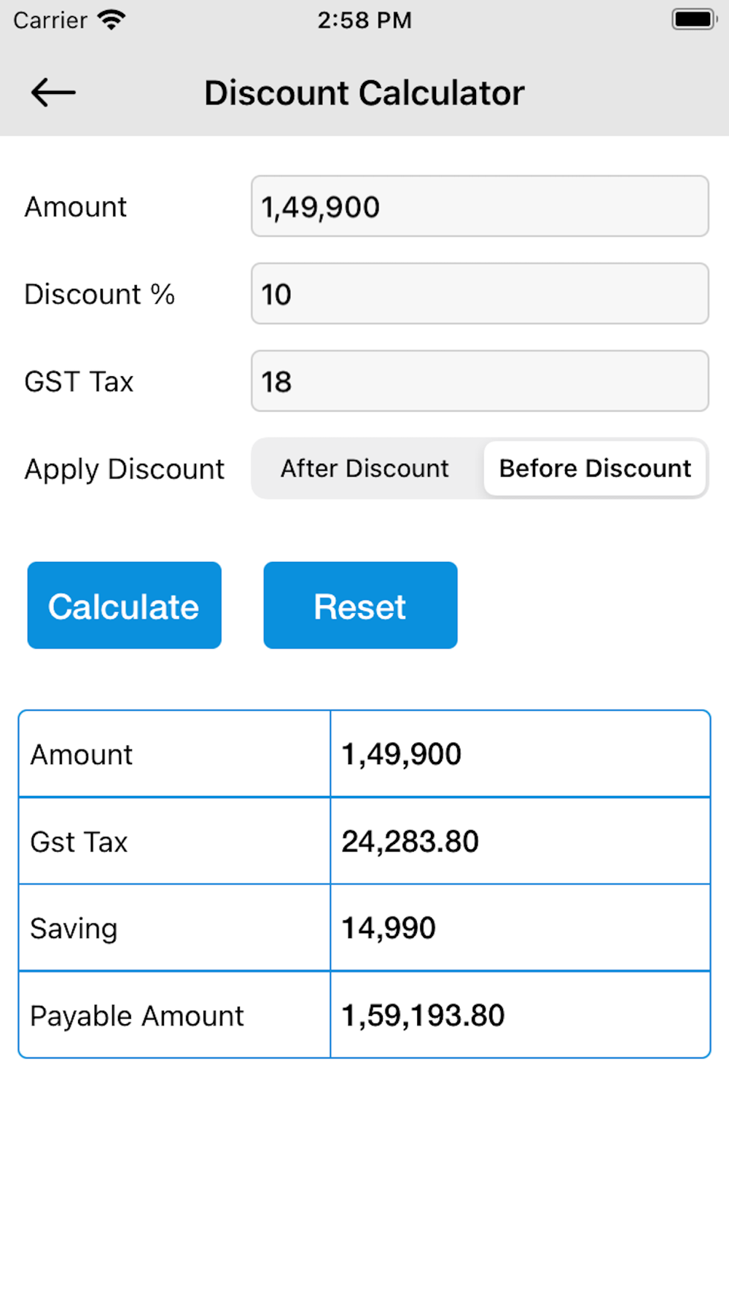Select the Before Discount segment
The height and width of the screenshot is (1296, 729).
[x=595, y=469]
